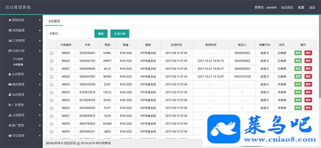Collapse the 充值卡密 submenu arrow

click(x=40, y=51)
